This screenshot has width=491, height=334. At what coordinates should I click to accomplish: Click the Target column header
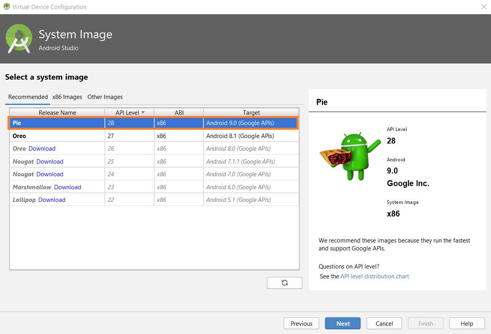coord(251,112)
